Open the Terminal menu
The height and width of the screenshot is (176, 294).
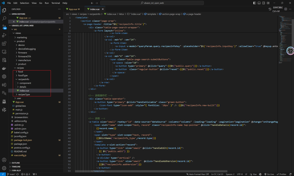click(56, 3)
